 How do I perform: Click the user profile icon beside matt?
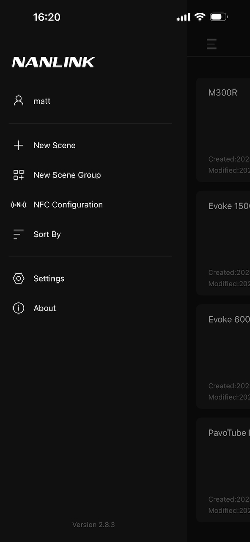(x=19, y=101)
